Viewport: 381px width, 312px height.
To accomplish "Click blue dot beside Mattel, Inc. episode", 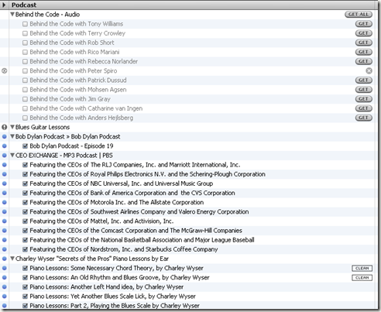I will tap(5, 221).
